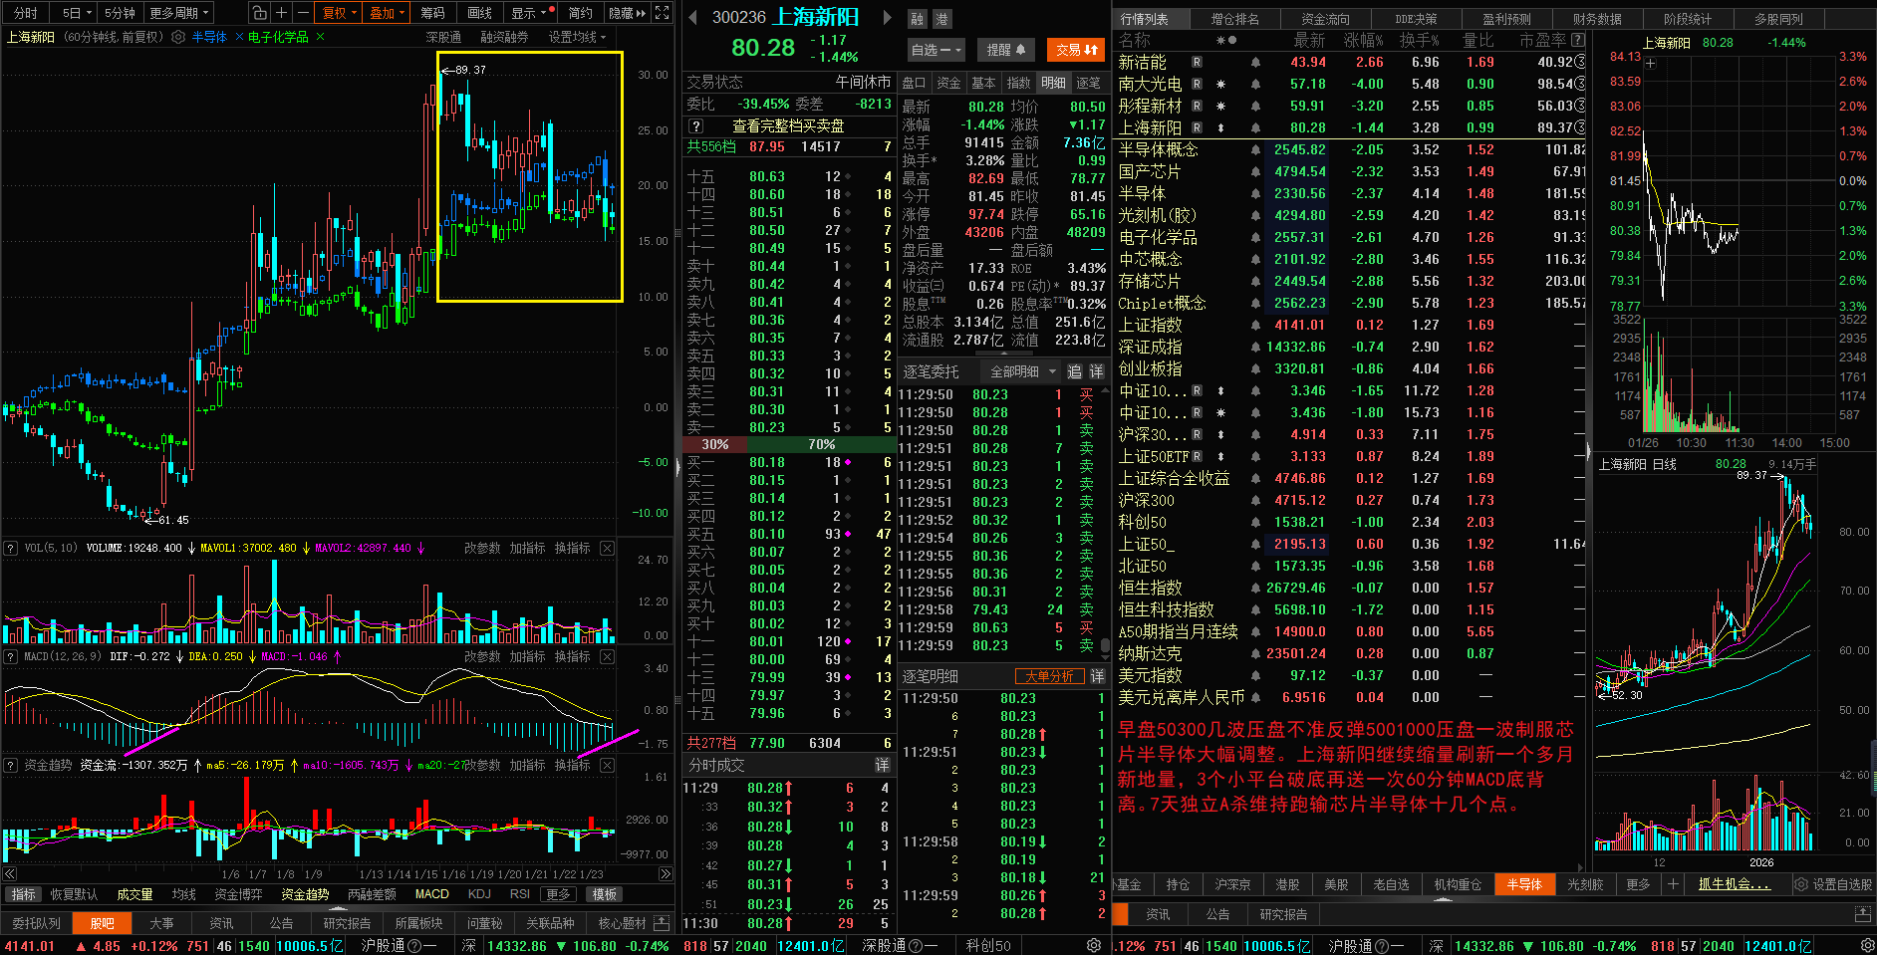Open the 资金流向 tab
1877x955 pixels.
(1325, 19)
